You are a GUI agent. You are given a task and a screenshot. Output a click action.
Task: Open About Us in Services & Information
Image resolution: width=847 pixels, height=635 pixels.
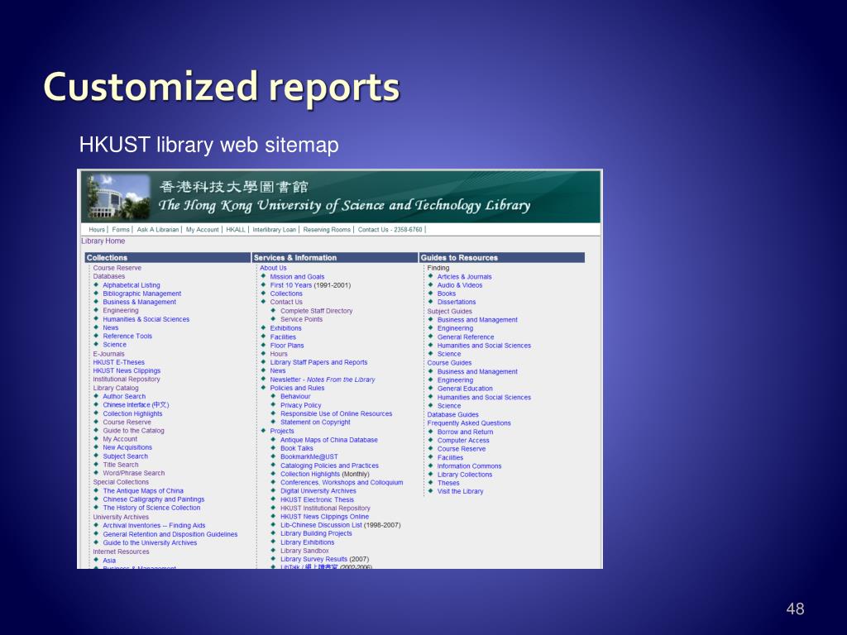point(273,268)
